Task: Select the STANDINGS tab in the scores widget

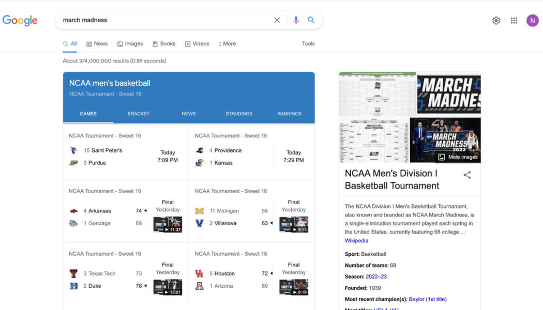Action: tap(239, 114)
